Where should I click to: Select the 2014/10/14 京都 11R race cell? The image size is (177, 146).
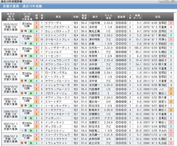[11, 40]
